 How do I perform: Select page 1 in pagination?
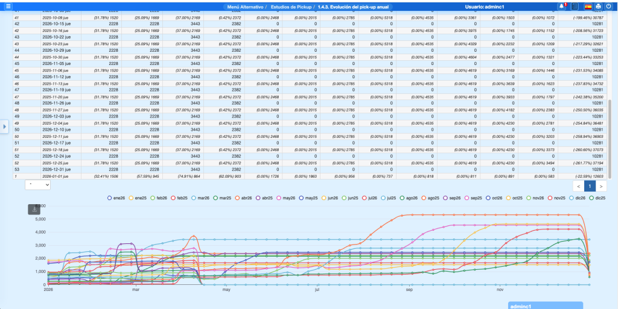click(x=590, y=186)
